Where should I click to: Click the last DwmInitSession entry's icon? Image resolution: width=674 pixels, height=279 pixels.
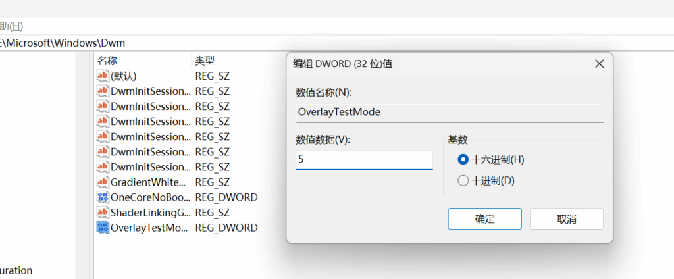[x=103, y=167]
